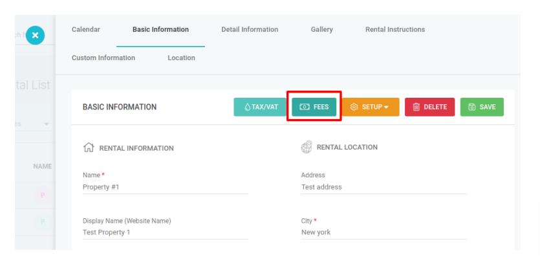540x268 pixels.
Task: Click the RENTAL INFORMATION section title
Action: pos(136,148)
